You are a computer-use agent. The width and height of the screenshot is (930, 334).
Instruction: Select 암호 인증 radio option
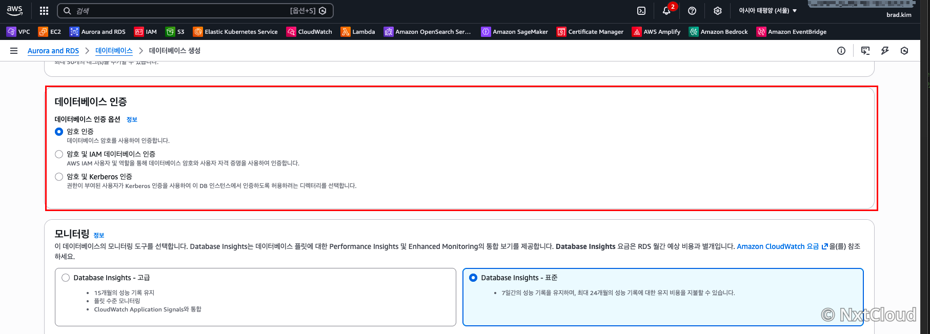(59, 132)
